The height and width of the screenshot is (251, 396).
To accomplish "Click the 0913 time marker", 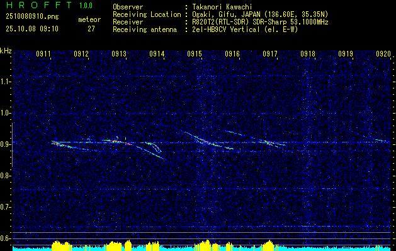I will coord(119,54).
